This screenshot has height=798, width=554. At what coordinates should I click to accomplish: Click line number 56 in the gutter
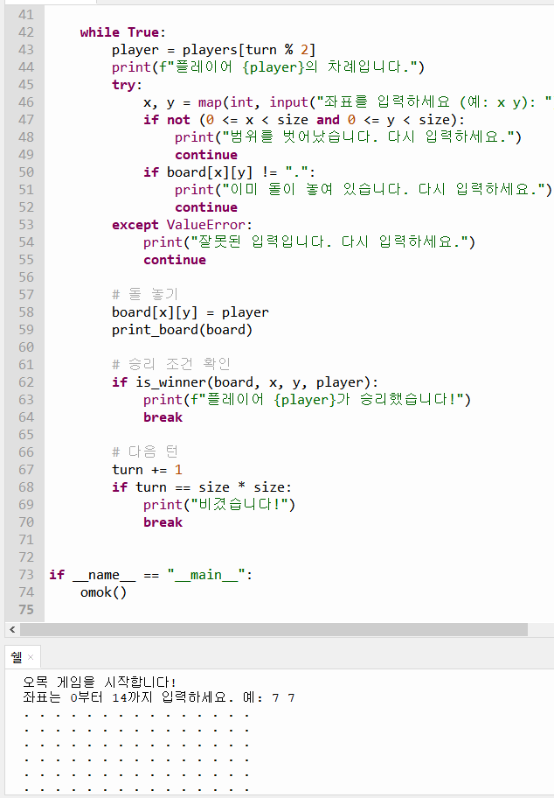pos(26,276)
